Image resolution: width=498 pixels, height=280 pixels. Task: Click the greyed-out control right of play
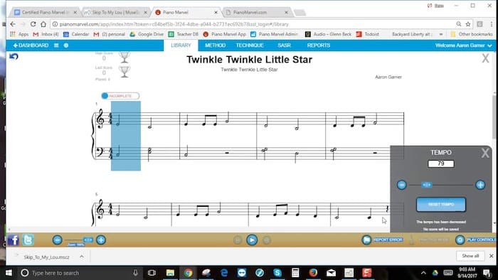click(267, 240)
